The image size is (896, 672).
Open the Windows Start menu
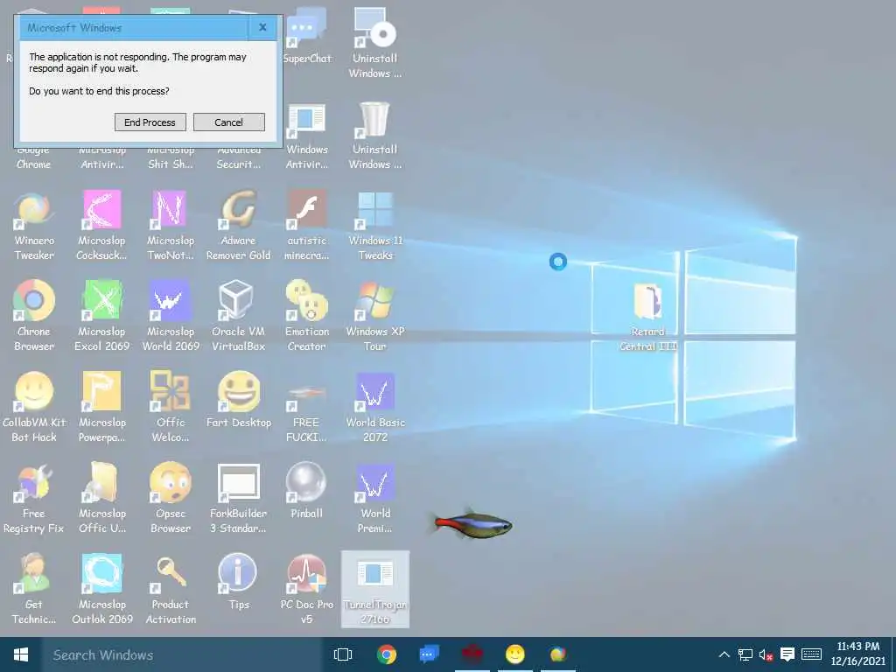(21, 654)
